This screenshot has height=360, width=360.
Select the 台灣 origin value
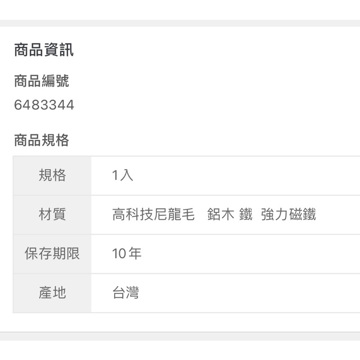[126, 293]
